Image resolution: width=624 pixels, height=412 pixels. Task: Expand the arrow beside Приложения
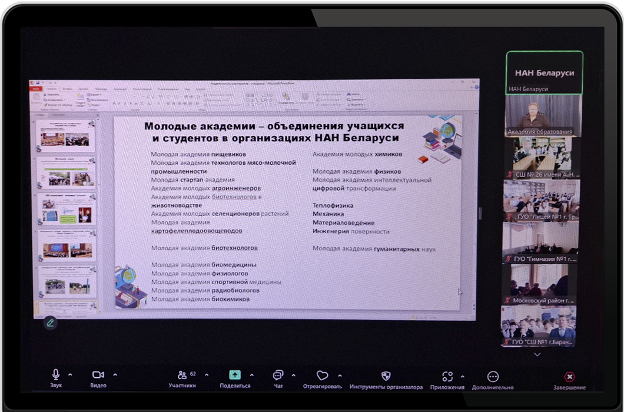point(463,376)
